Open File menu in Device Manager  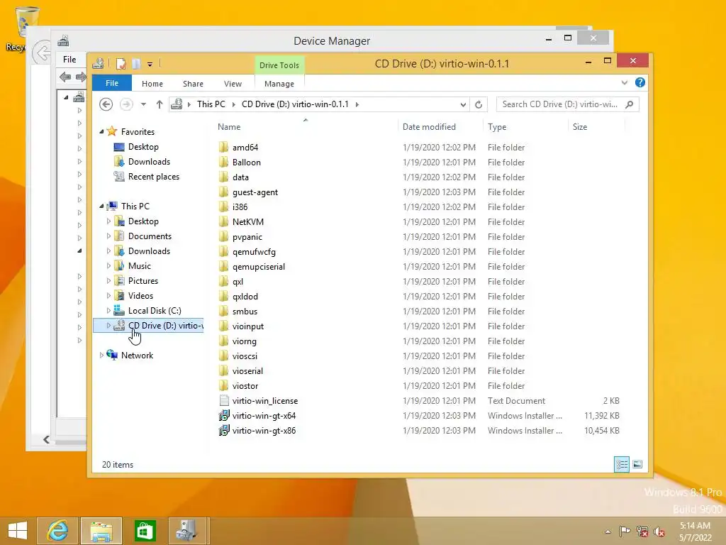[x=69, y=60]
